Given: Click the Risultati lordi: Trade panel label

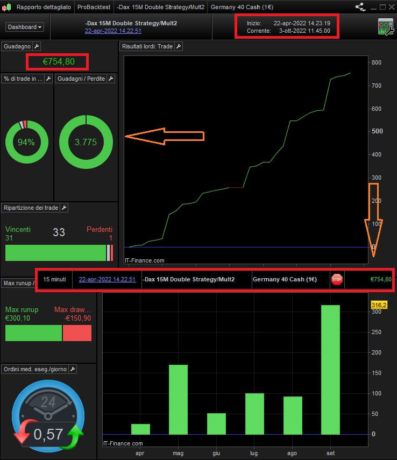Looking at the screenshot, I should tap(147, 46).
